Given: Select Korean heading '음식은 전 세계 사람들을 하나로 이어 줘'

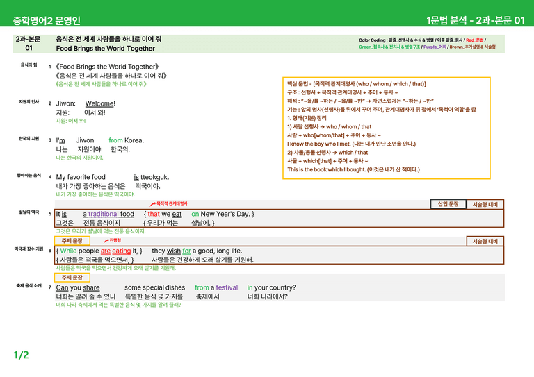Looking at the screenshot, I should (108, 39).
